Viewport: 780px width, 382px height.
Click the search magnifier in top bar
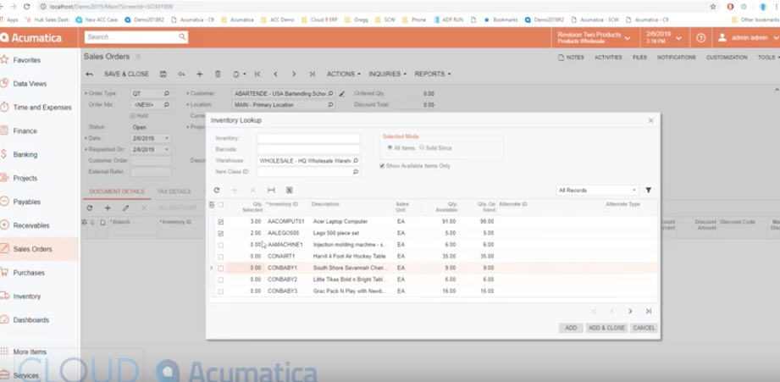tap(182, 36)
